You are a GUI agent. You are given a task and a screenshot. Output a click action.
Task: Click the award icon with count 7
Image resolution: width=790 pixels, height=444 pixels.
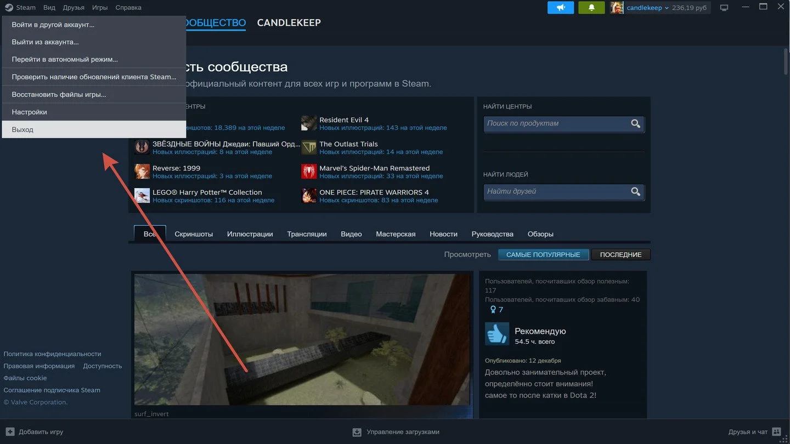[493, 310]
